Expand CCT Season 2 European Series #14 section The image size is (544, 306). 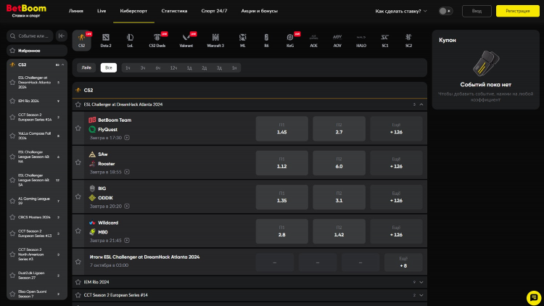pyautogui.click(x=421, y=295)
